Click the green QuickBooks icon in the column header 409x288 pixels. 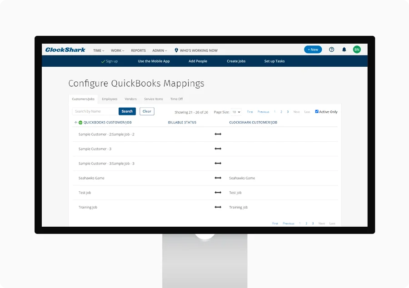point(80,122)
